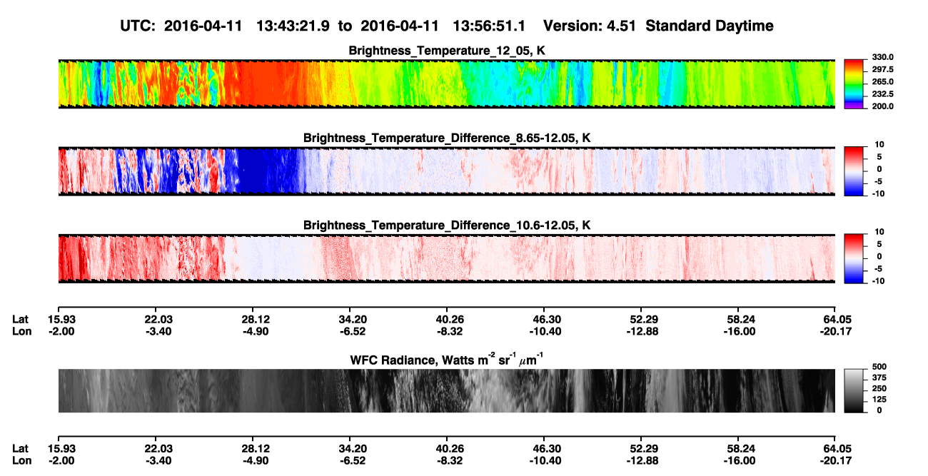The image size is (928, 476).
Task: Click the 297.5 colorbar label
Action: point(883,69)
